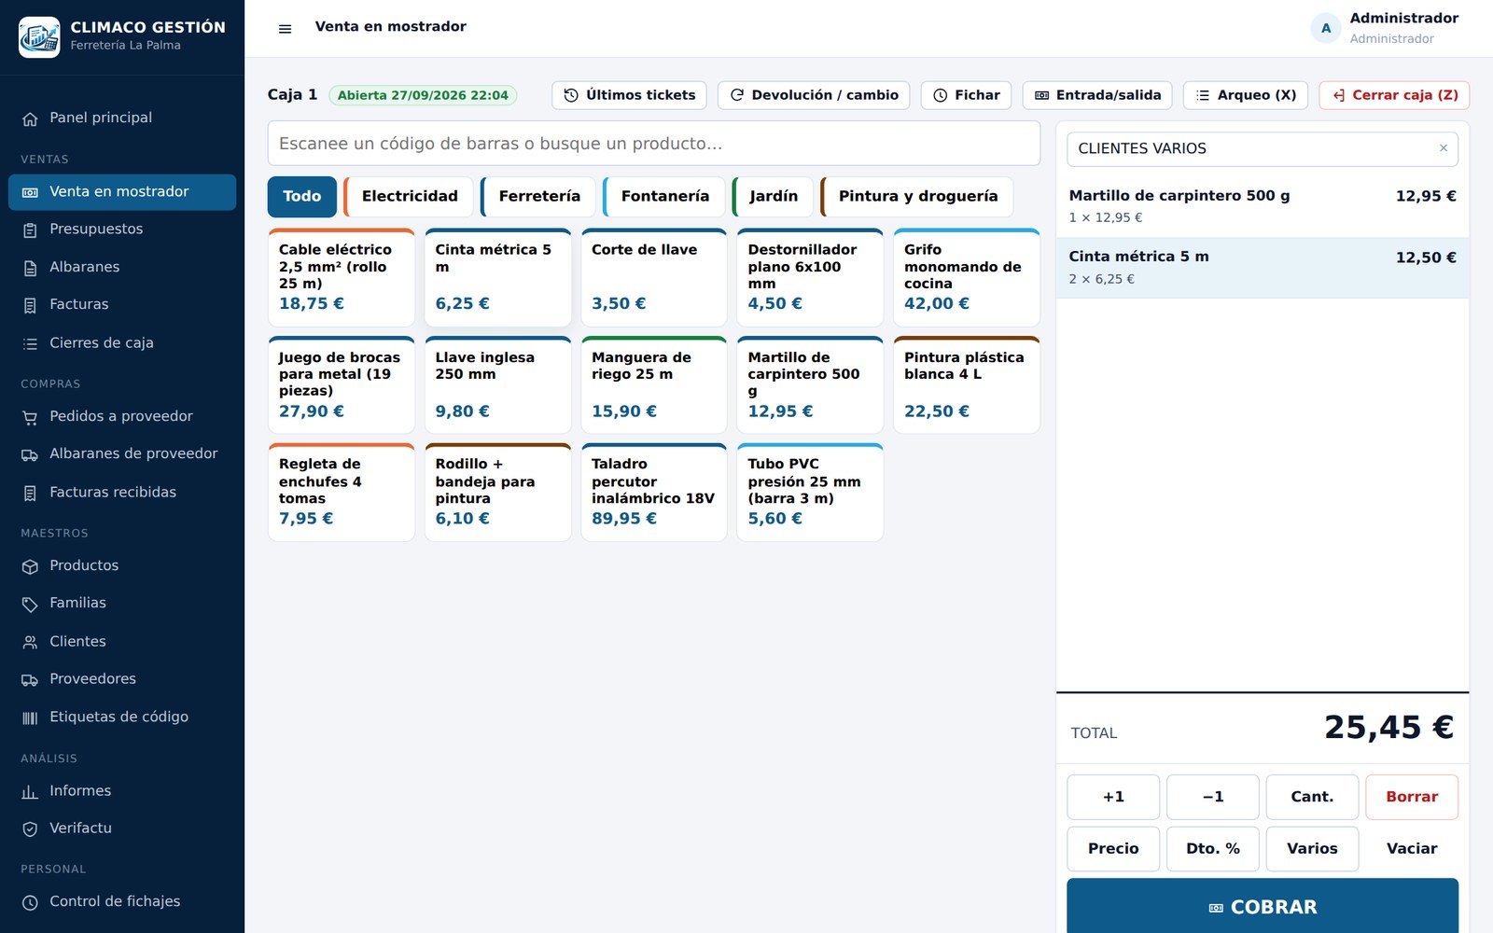Filter products by Electricidad
Image resolution: width=1493 pixels, height=933 pixels.
409,197
